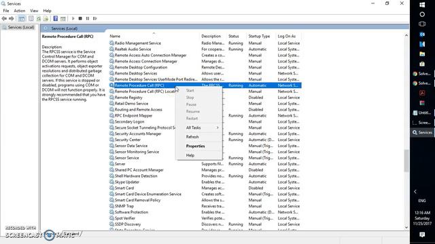The height and width of the screenshot is (244, 435).
Task: Switch to the Services taskbar button
Action: coord(422,133)
